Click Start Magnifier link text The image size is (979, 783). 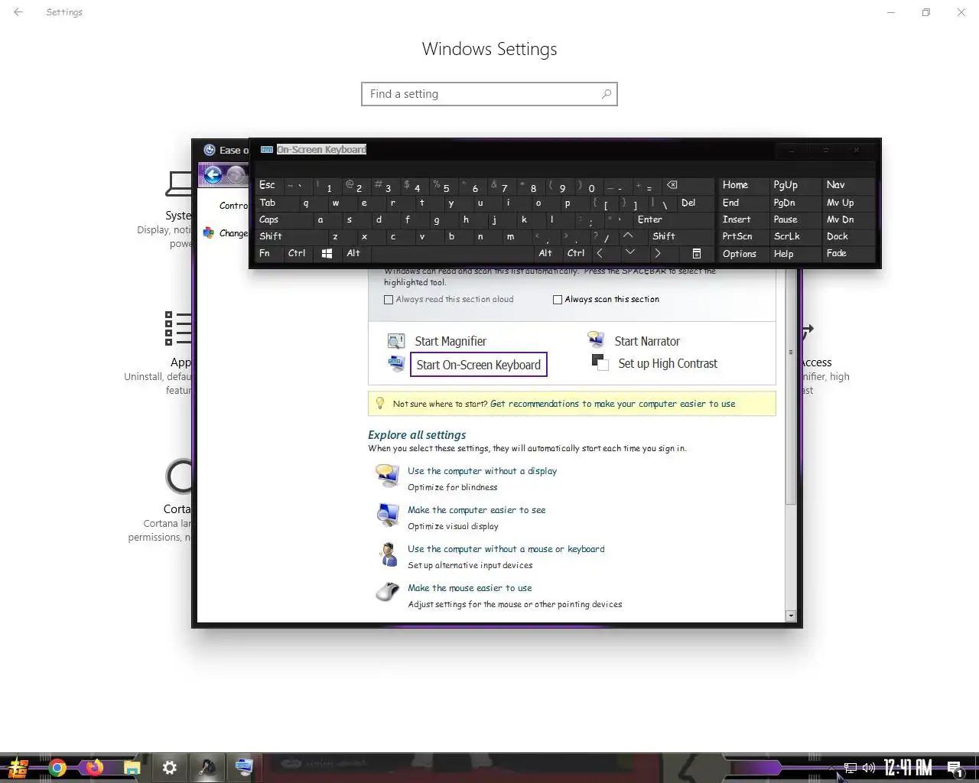click(450, 341)
